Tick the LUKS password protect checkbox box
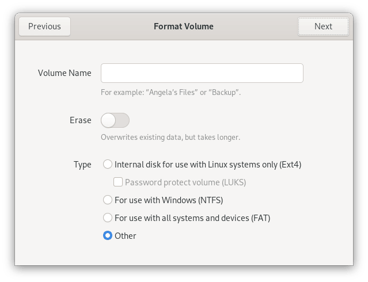 (x=118, y=182)
